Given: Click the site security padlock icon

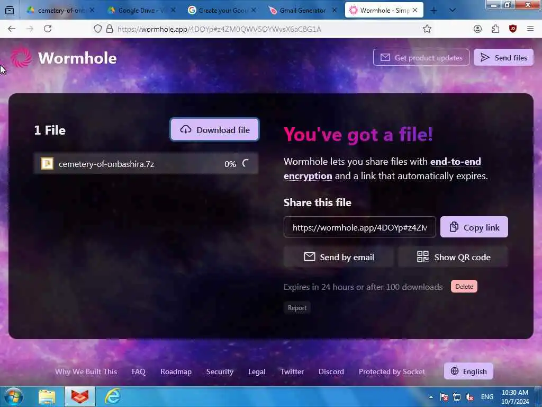Looking at the screenshot, I should click(110, 29).
